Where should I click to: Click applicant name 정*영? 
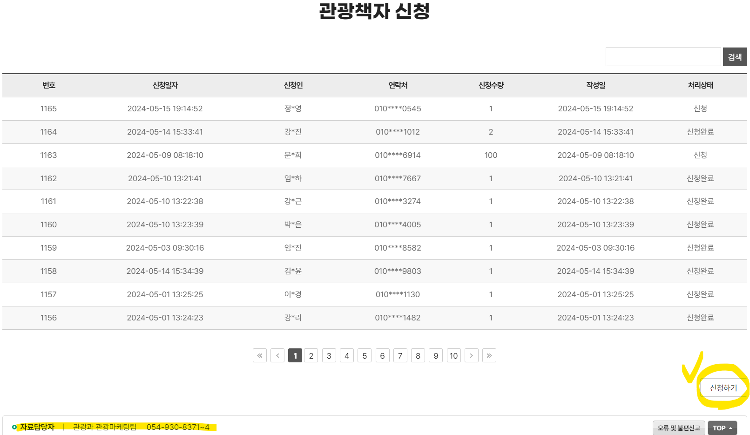click(x=293, y=109)
